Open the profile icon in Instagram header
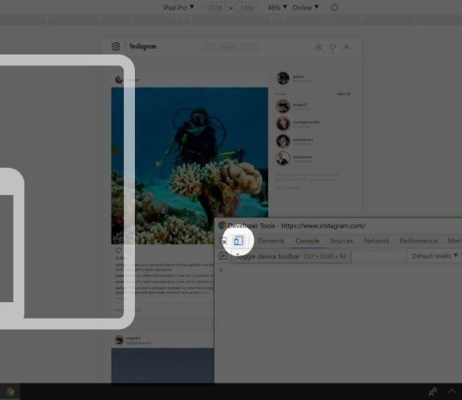This screenshot has width=462, height=400. pyautogui.click(x=346, y=47)
